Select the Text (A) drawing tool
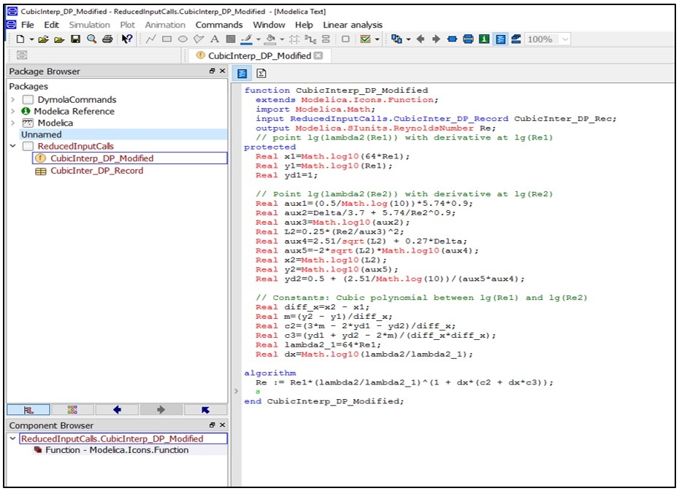The height and width of the screenshot is (491, 679). (215, 39)
